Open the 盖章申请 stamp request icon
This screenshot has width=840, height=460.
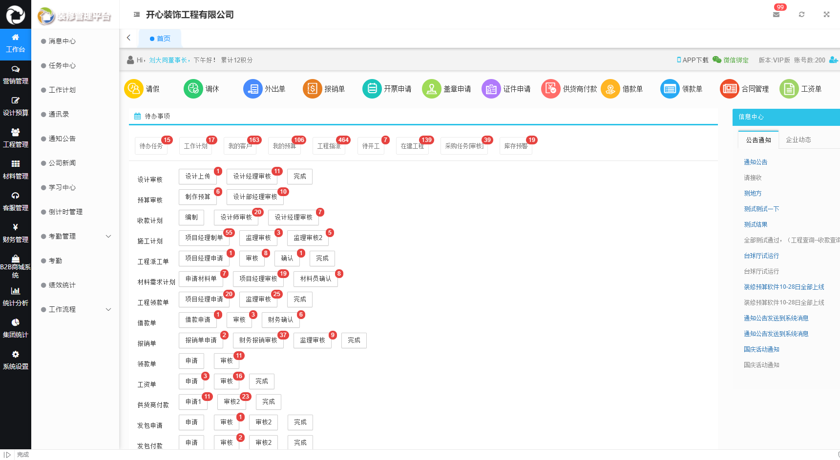click(x=432, y=89)
